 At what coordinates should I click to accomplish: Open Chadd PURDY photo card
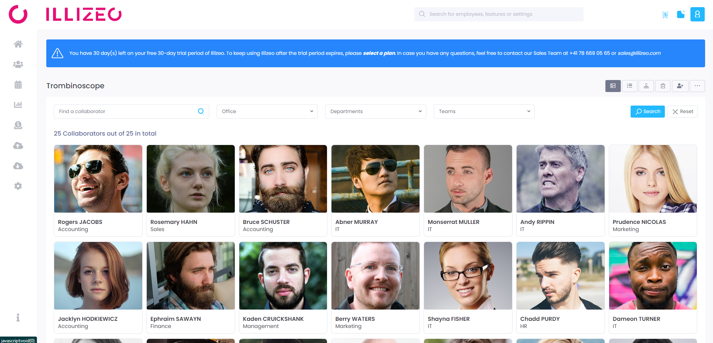coord(561,287)
